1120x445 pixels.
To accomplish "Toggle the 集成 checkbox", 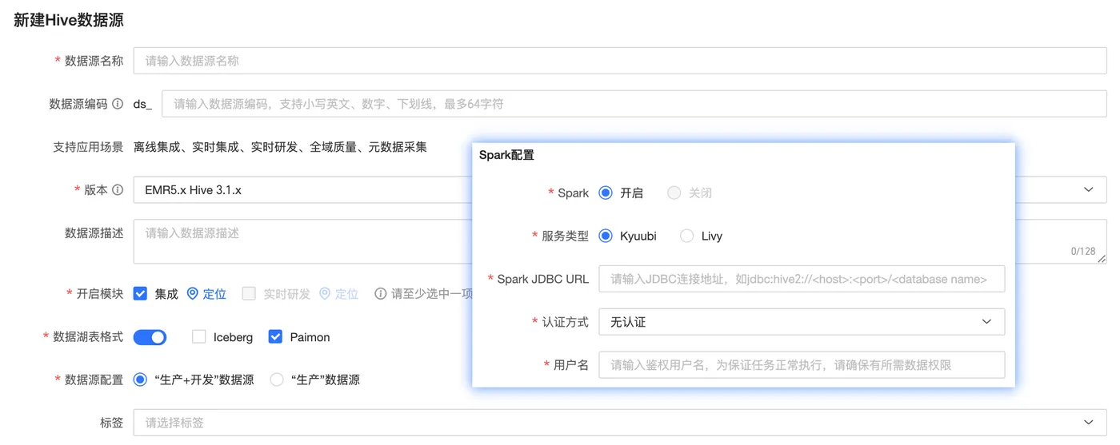I will pyautogui.click(x=141, y=293).
